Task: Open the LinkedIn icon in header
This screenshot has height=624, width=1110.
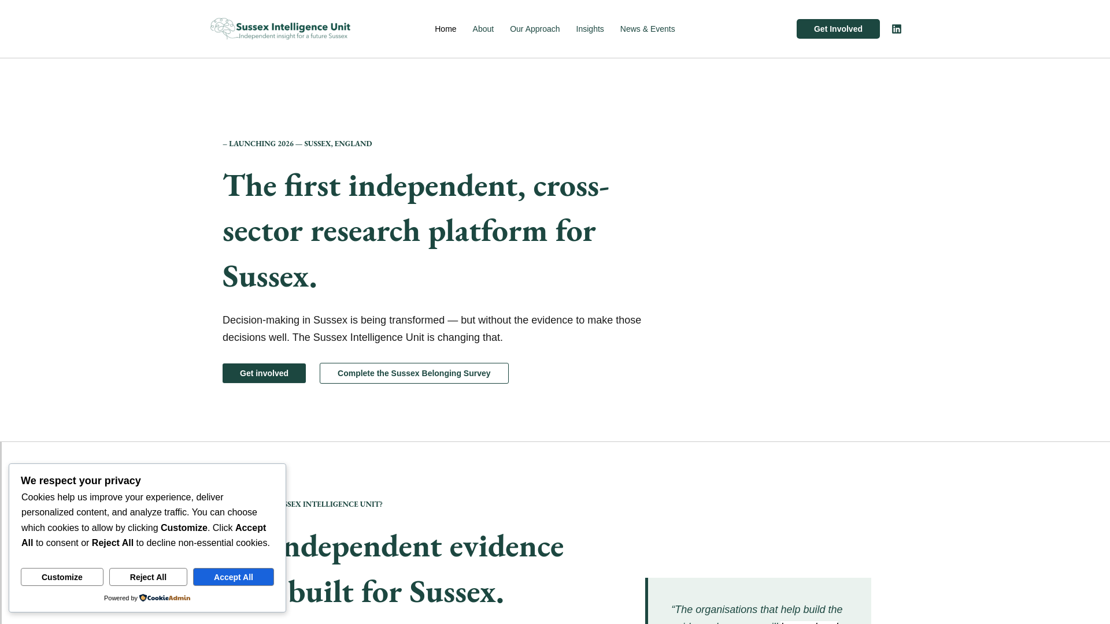Action: 896,29
